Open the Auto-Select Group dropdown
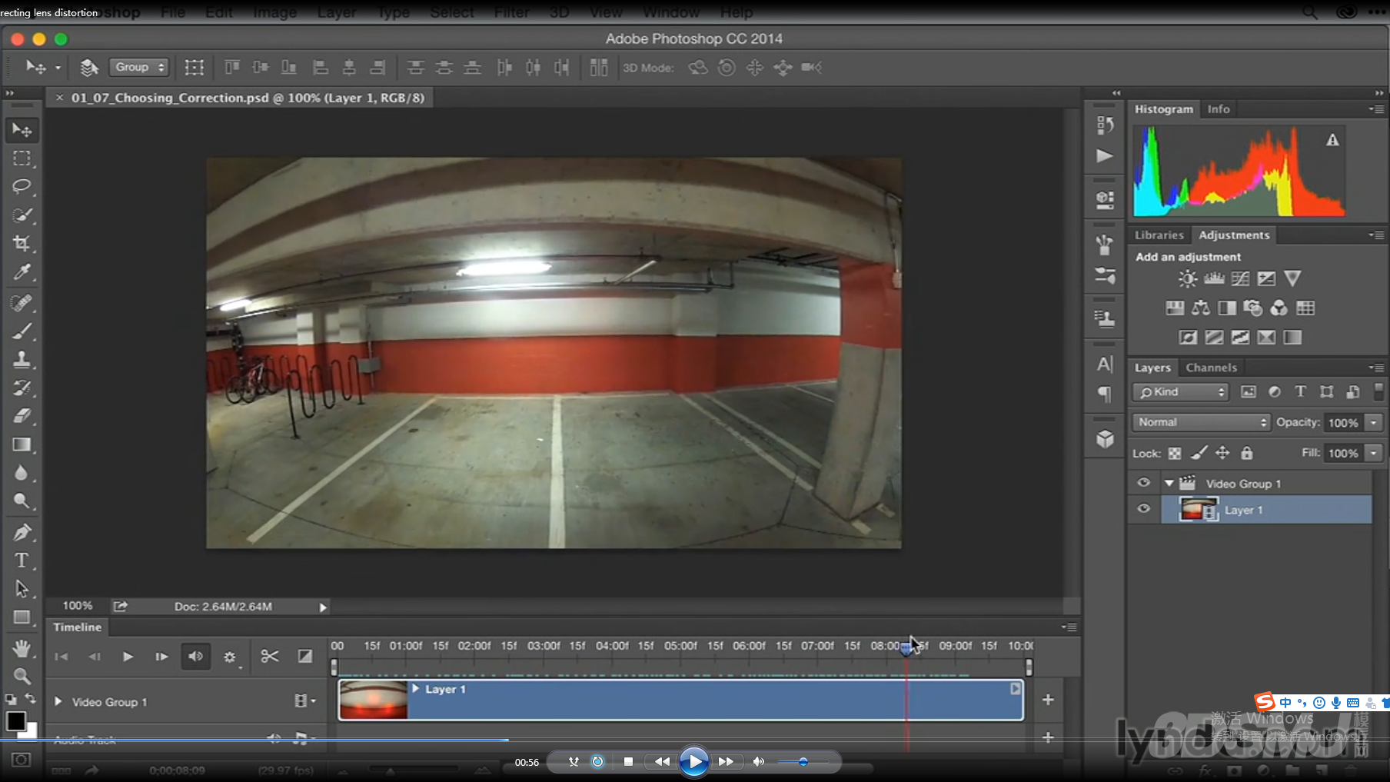The height and width of the screenshot is (782, 1390). pyautogui.click(x=139, y=68)
